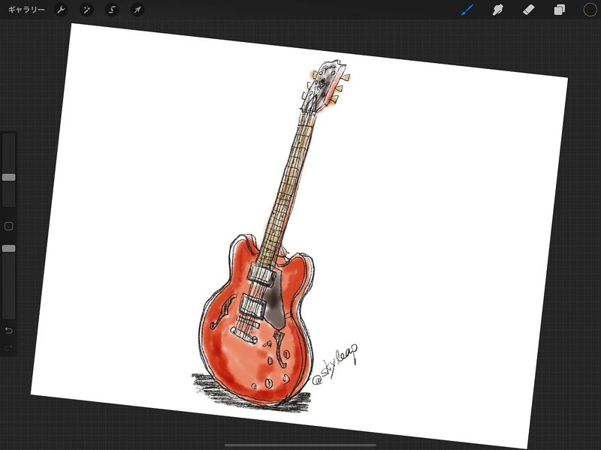
Task: Open the active color swatch picker
Action: [590, 10]
